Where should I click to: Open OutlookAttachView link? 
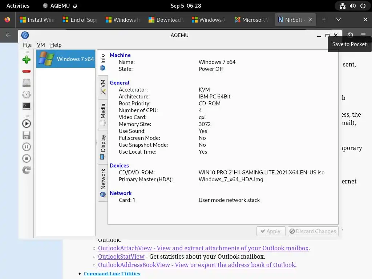pos(203,248)
